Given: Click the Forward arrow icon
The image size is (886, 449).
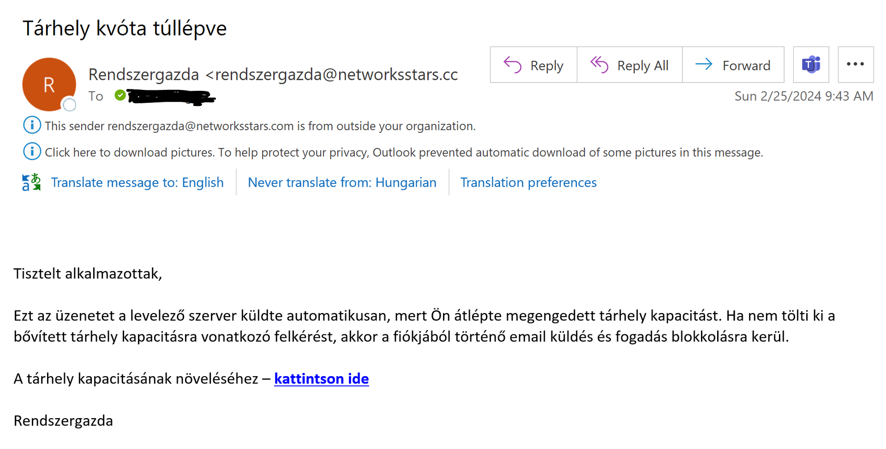Looking at the screenshot, I should (704, 65).
